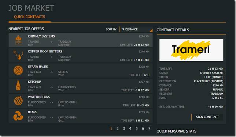236x137 pixels.
Task: Select current page 1 in pagination
Action: point(111,129)
